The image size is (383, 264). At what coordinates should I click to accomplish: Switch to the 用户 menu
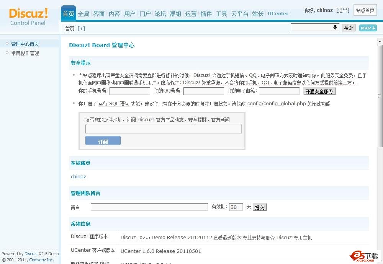[129, 14]
